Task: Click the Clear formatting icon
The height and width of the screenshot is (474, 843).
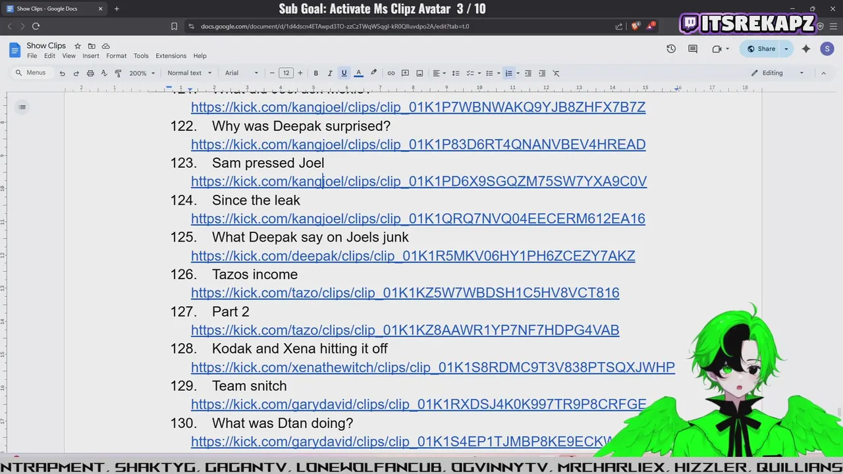Action: (556, 73)
